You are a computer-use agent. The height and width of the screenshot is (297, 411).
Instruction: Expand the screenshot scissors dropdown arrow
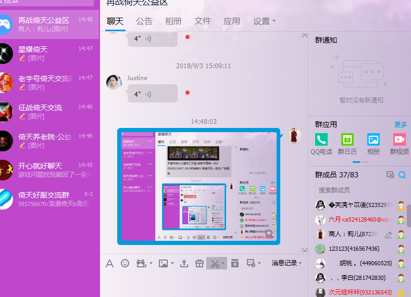(223, 263)
